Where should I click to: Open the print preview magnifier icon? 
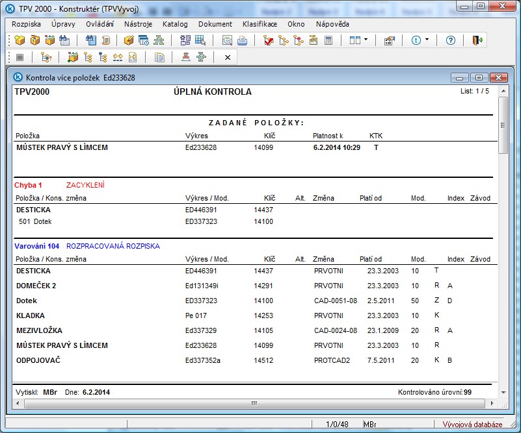pyautogui.click(x=227, y=40)
